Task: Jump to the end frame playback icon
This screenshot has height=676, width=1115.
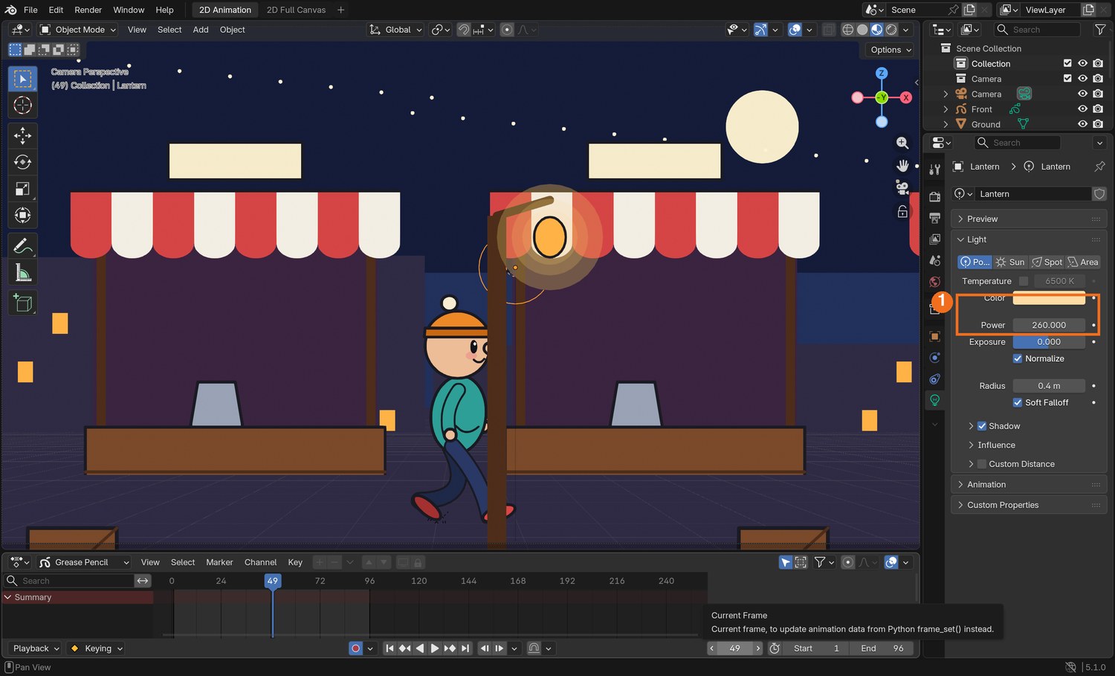Action: (x=465, y=648)
